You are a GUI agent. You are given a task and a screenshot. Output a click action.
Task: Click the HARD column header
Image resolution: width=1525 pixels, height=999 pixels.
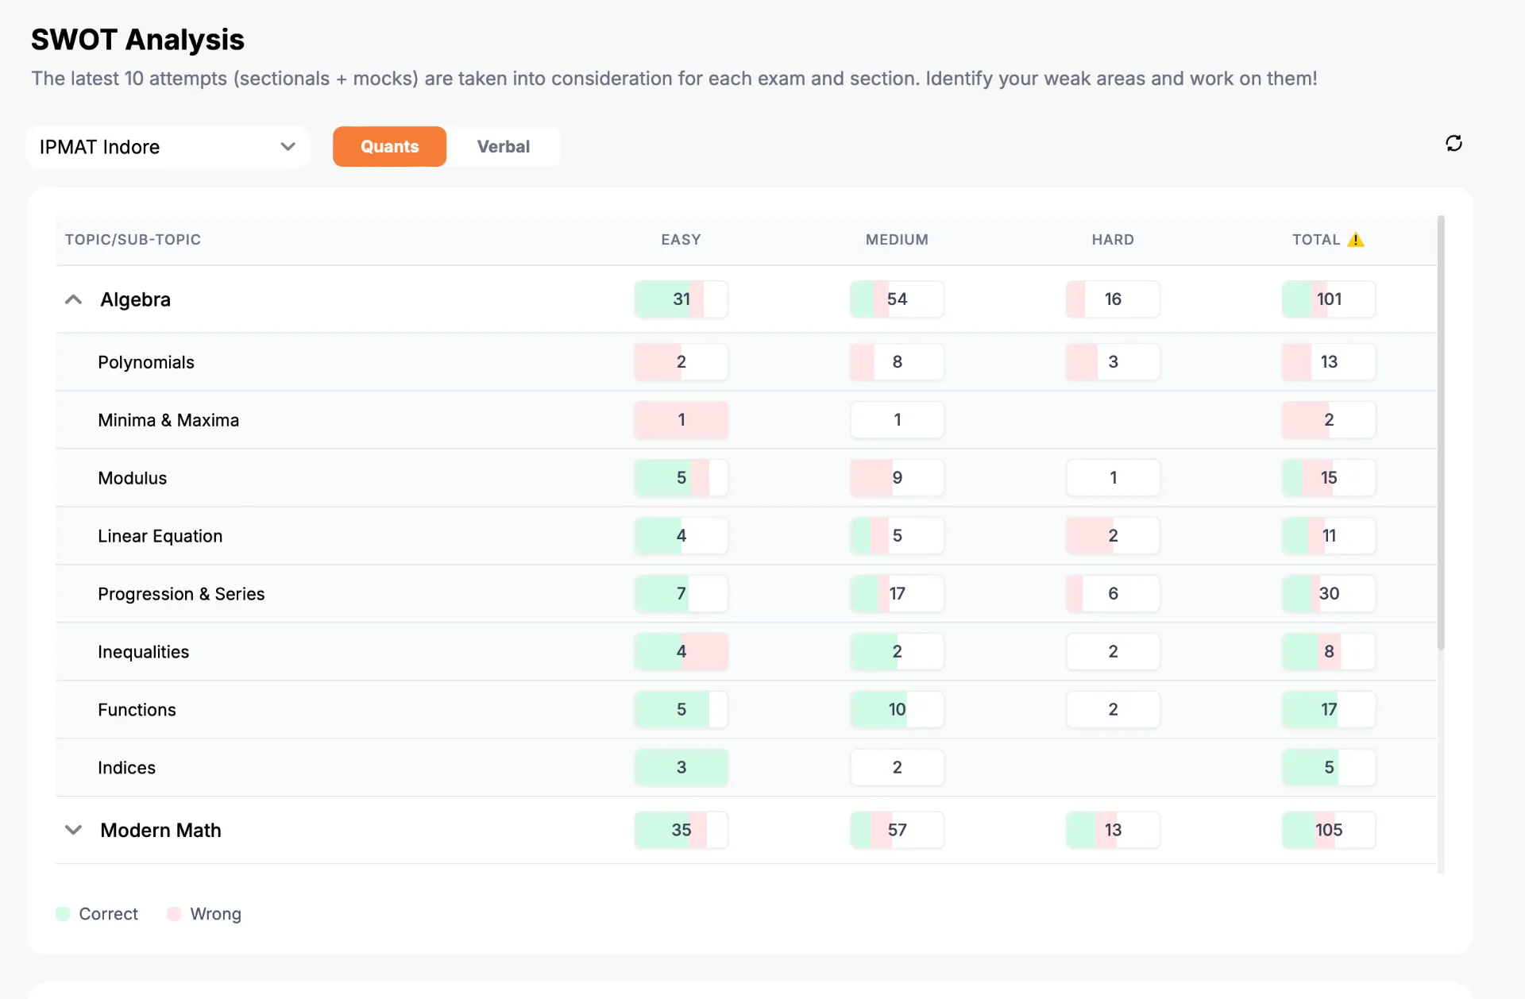point(1113,239)
